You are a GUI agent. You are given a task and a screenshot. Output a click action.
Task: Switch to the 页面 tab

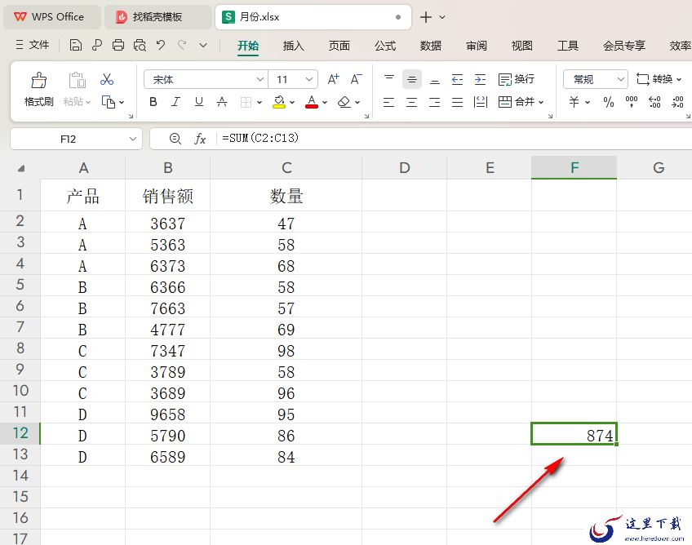[339, 46]
